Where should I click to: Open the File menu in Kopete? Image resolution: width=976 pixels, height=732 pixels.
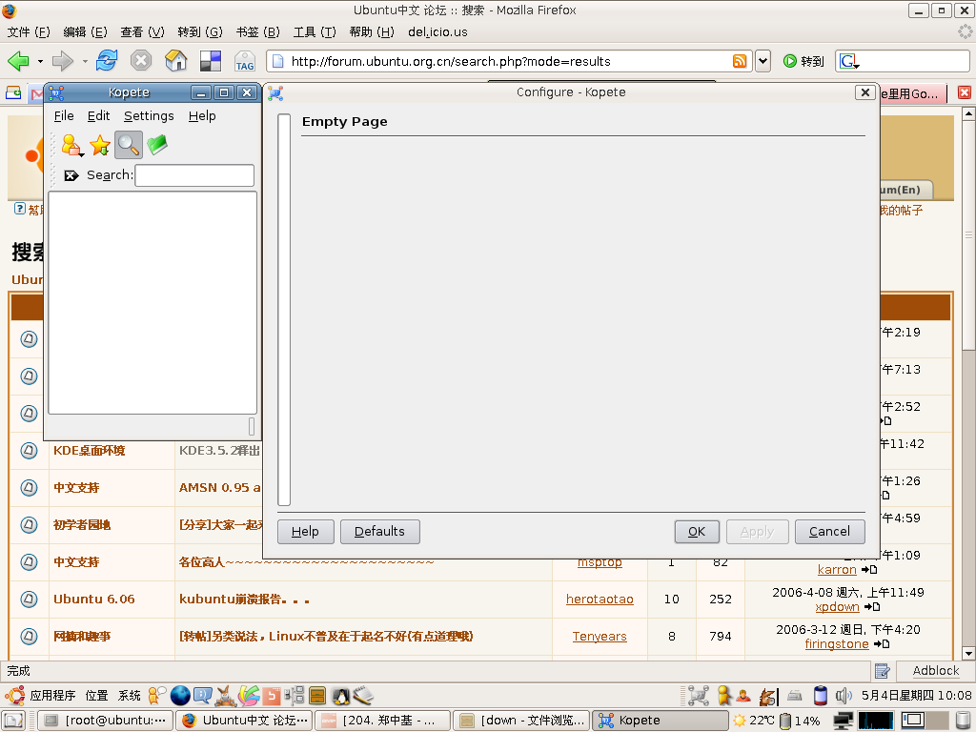[64, 115]
